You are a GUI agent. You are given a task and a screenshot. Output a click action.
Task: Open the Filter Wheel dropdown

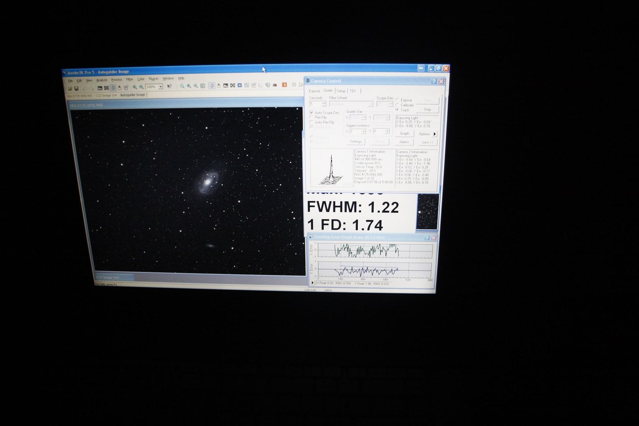click(351, 104)
